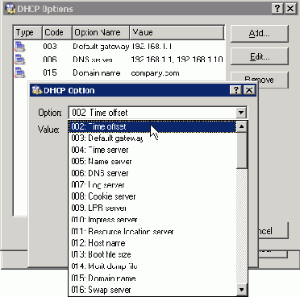Click the dropdown list scroll up arrow

[241, 126]
